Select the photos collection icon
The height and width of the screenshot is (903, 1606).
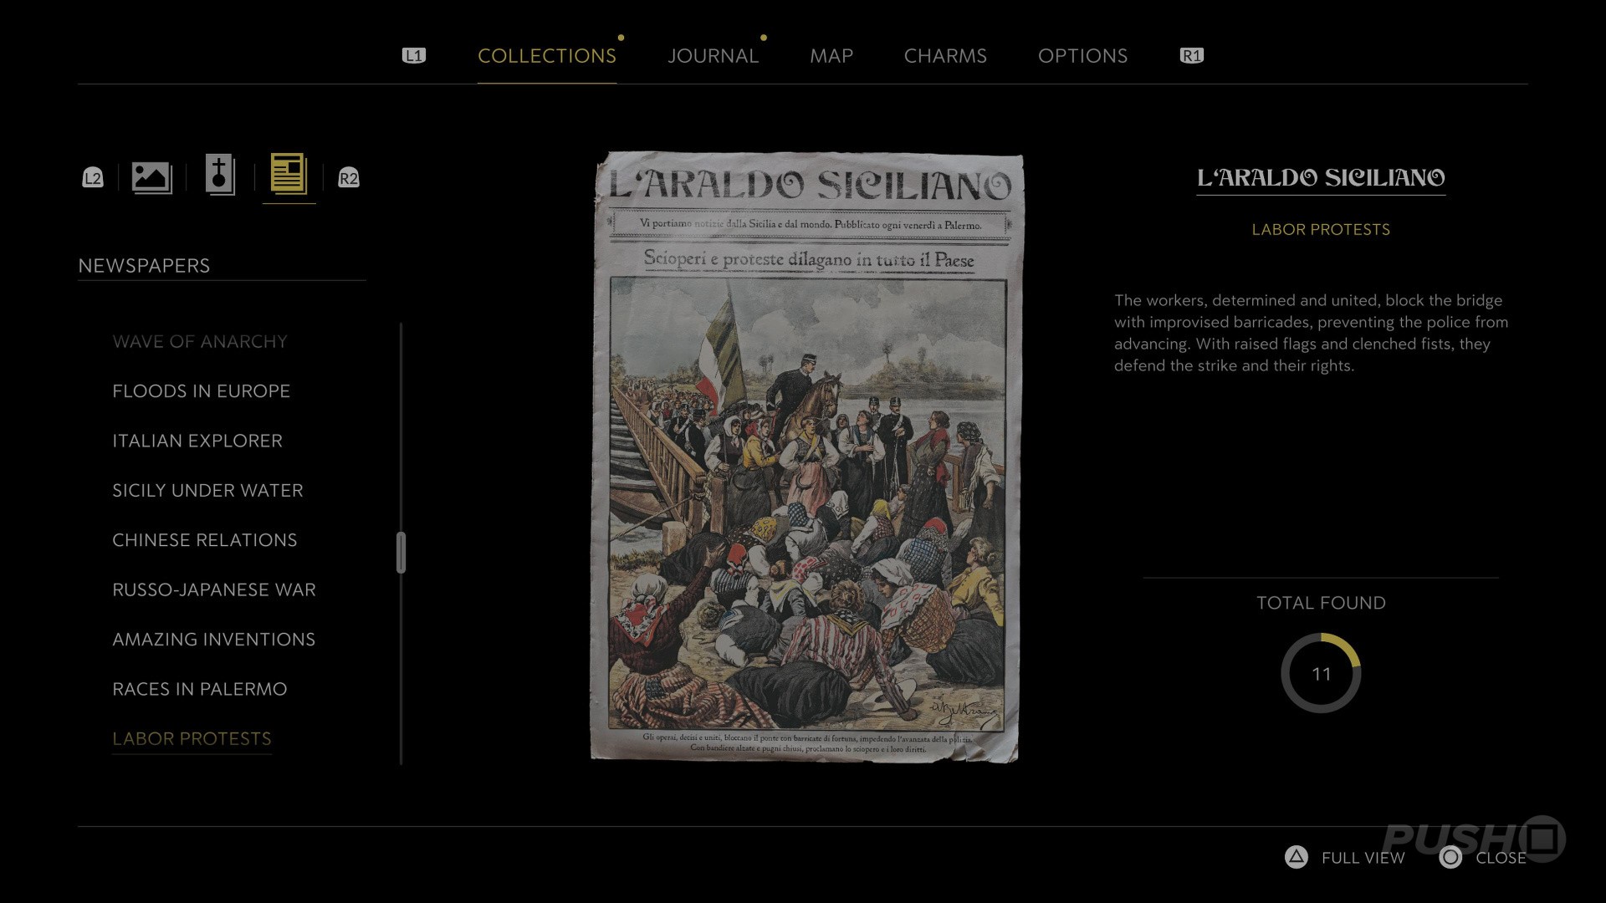click(151, 177)
